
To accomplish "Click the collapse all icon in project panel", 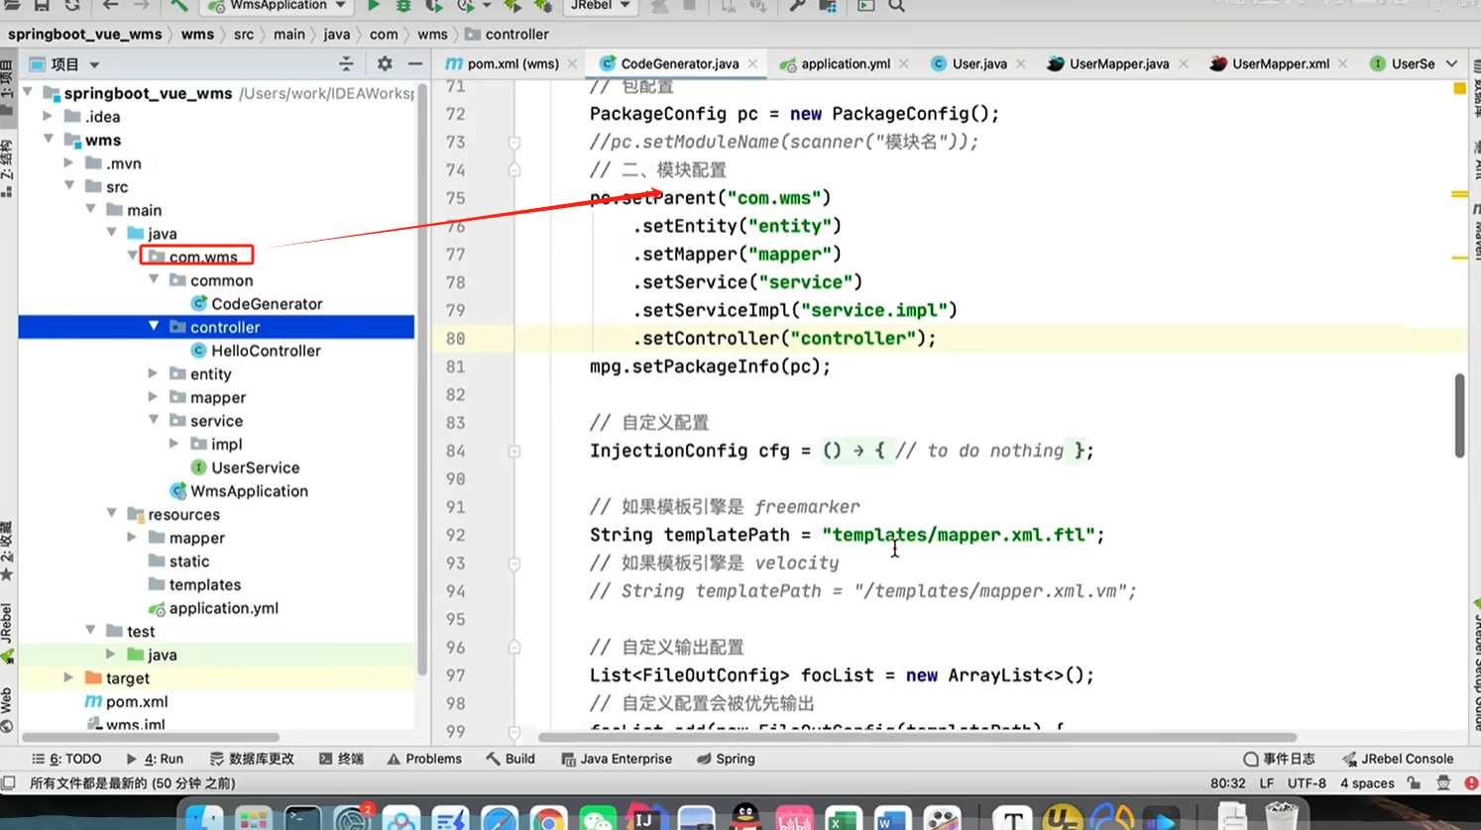I will click(346, 64).
